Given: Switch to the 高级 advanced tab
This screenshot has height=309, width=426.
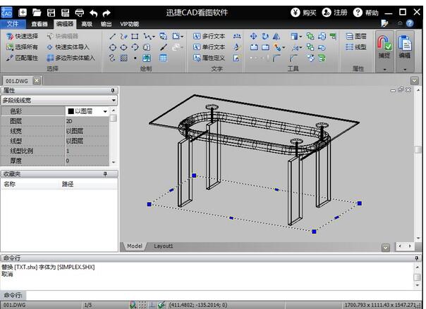Looking at the screenshot, I should tap(87, 24).
